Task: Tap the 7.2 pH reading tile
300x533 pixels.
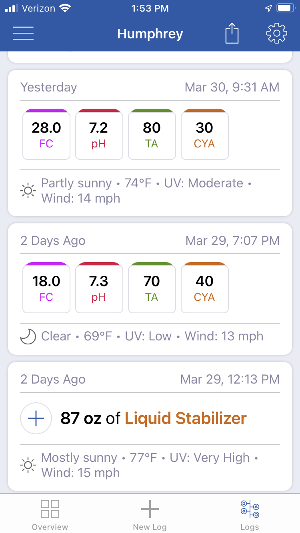Action: point(99,134)
